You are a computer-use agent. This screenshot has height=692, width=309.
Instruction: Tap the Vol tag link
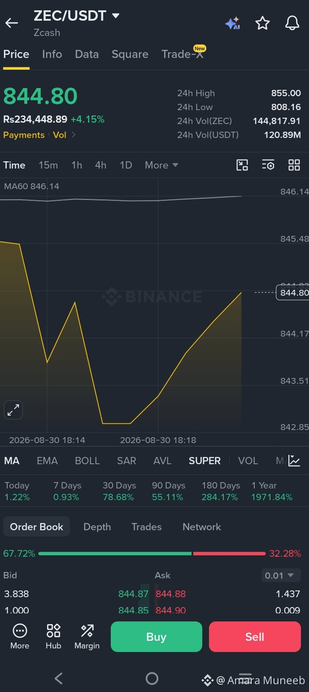[60, 135]
